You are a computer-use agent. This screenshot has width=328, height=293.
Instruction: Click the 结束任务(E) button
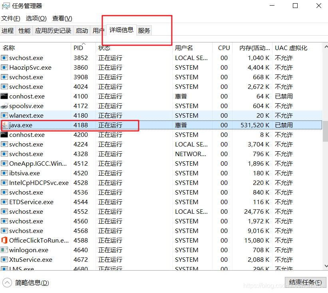point(305,282)
